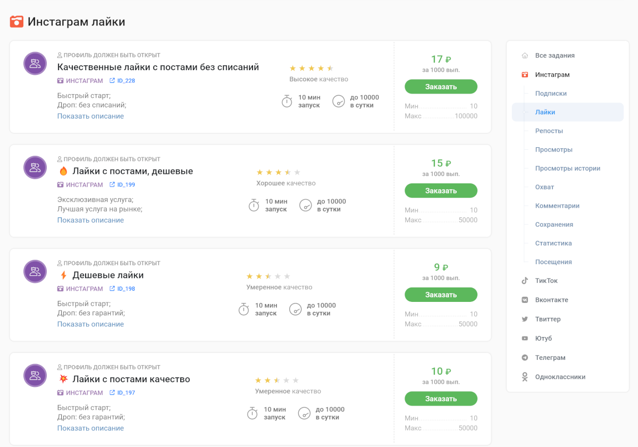This screenshot has height=447, width=638.
Task: Click Заказать for the 17 ₽ service
Action: (441, 87)
